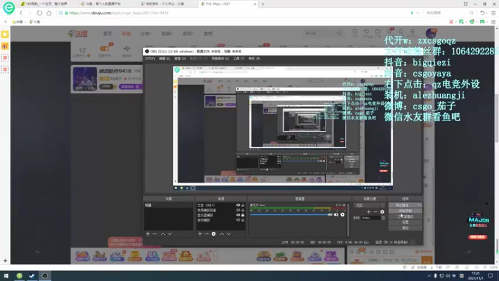Add a new source in OBS
499x281 pixels.
(200, 234)
